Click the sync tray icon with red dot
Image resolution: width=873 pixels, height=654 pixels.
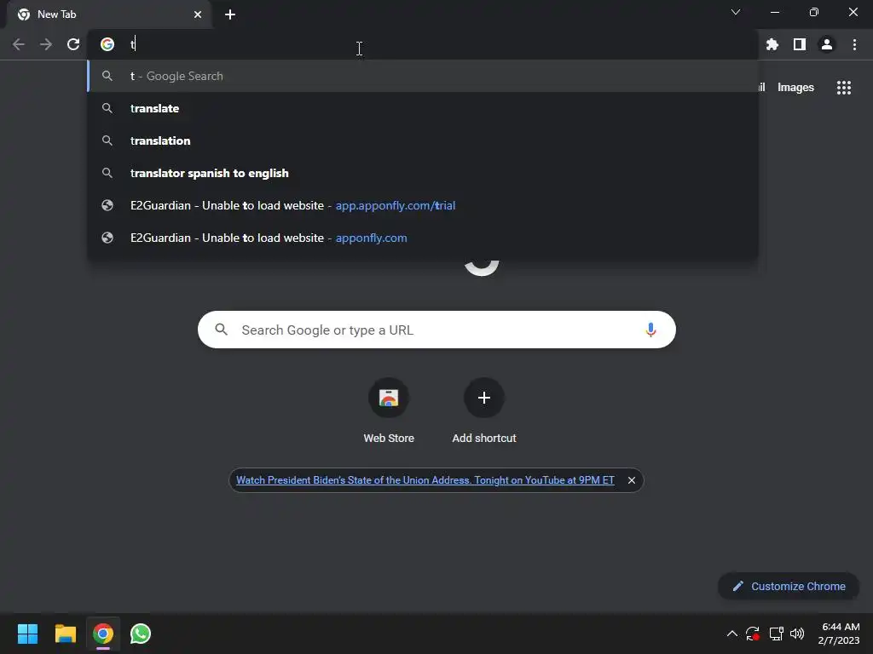click(x=752, y=634)
